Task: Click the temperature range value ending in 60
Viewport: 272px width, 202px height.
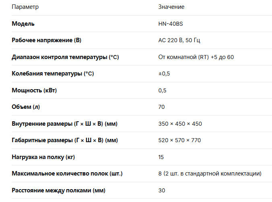Action: point(196,57)
